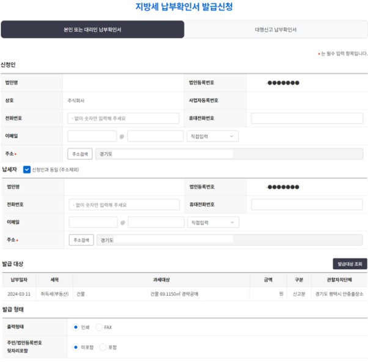
Task: Select the 인쇄 output option
Action: (x=76, y=327)
